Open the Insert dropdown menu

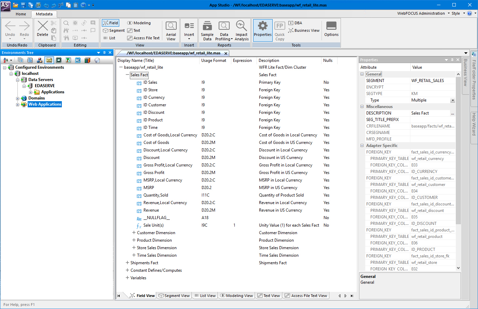point(189,39)
